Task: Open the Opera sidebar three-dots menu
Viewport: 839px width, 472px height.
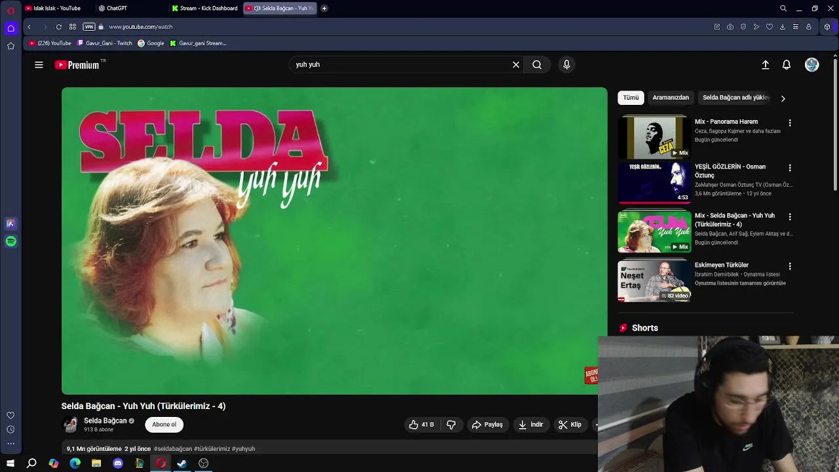Action: (10, 444)
